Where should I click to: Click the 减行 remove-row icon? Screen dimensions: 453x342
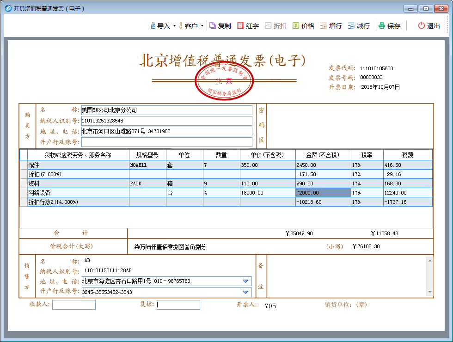pos(351,26)
